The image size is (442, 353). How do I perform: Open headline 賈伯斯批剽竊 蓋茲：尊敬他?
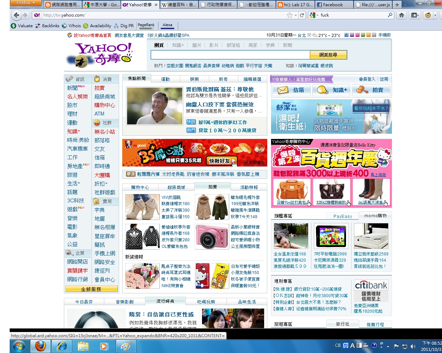(220, 89)
